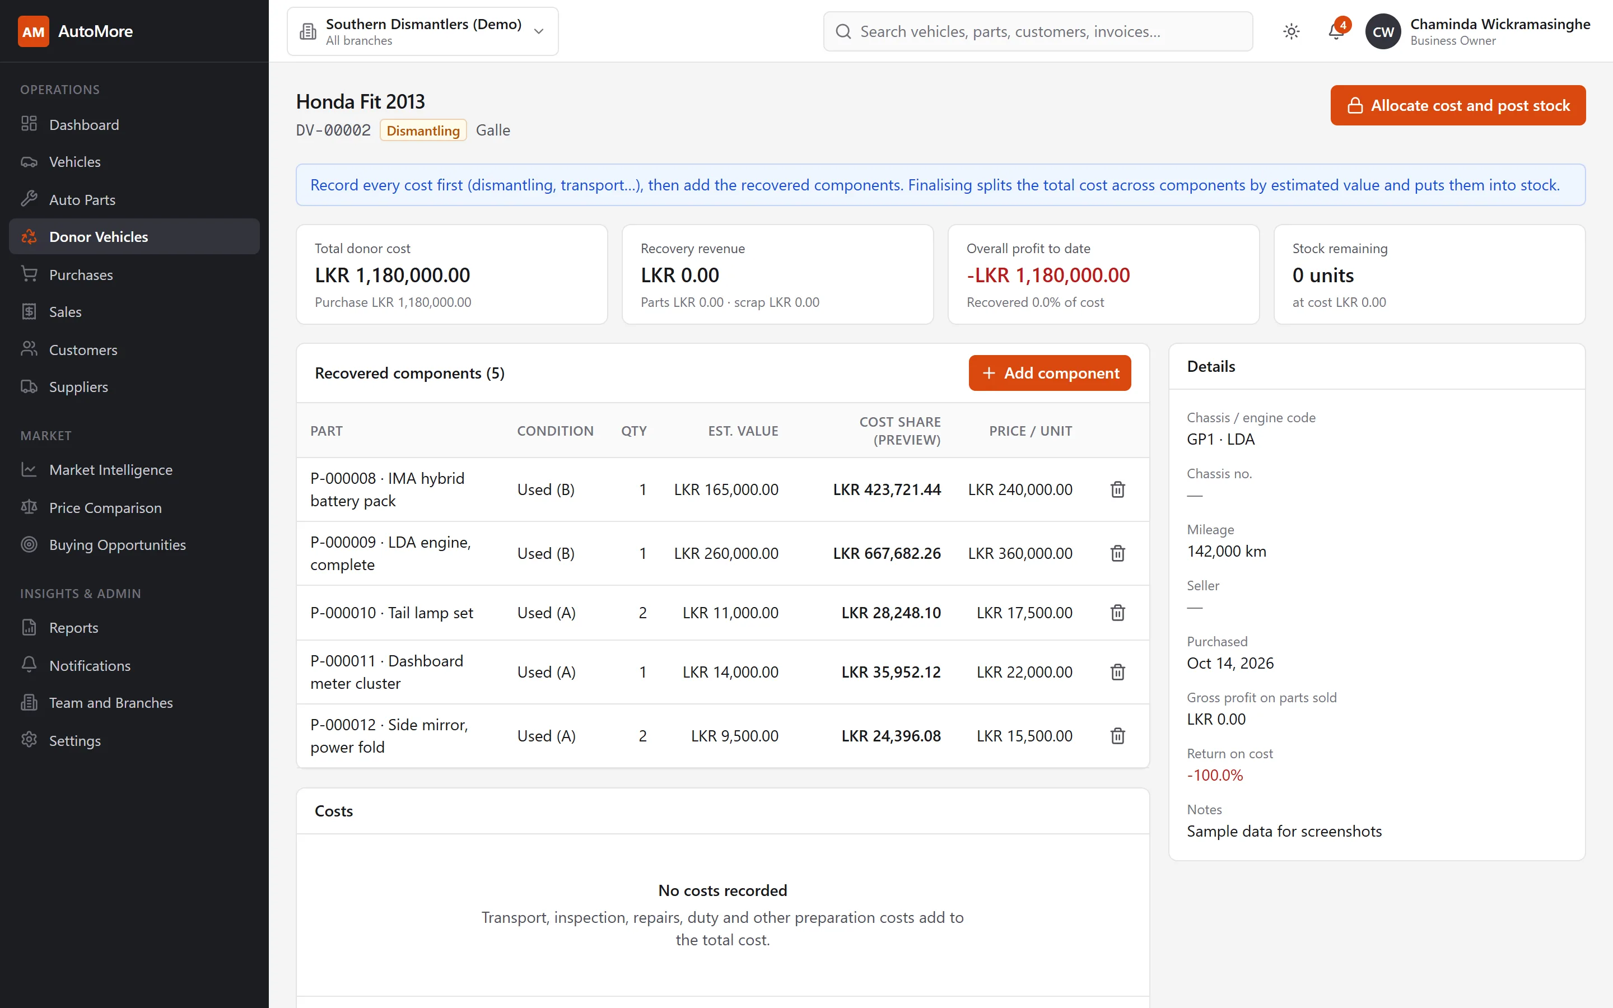Click the Add component button

[1050, 374]
